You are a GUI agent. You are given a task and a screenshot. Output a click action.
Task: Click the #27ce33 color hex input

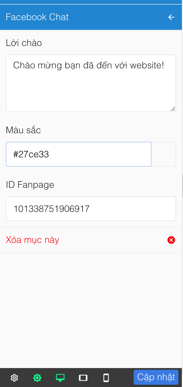click(x=79, y=154)
